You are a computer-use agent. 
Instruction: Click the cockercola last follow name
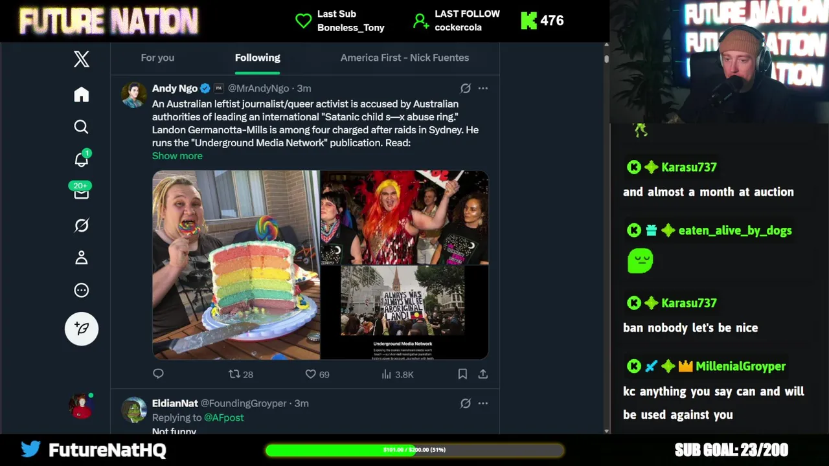tap(458, 28)
